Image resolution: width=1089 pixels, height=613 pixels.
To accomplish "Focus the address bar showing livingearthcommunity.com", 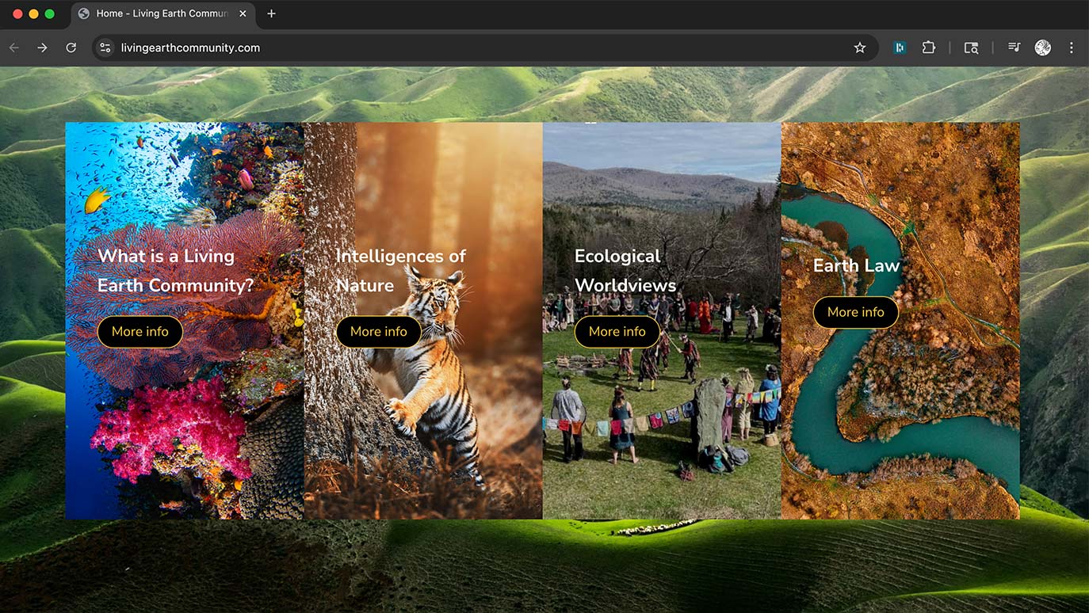I will [485, 48].
